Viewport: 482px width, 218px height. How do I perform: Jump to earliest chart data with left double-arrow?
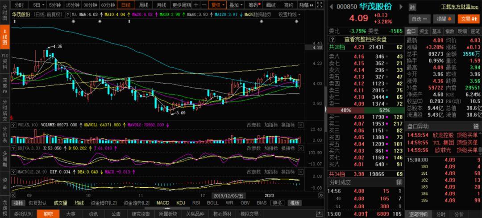[x=13, y=195]
